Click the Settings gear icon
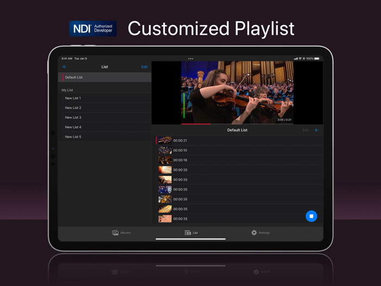This screenshot has height=286, width=381. 254,233
